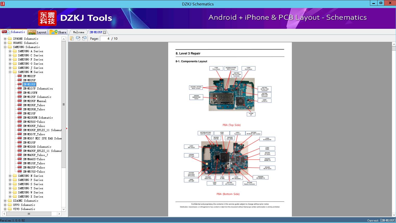Click the folder icon of SAMSUNG N Series
This screenshot has width=396, height=223.
click(x=15, y=176)
